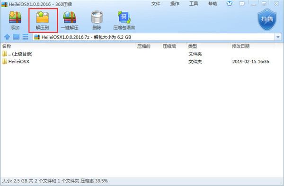
Task: Click the skin shirt icon in title bar
Action: coord(230,4)
